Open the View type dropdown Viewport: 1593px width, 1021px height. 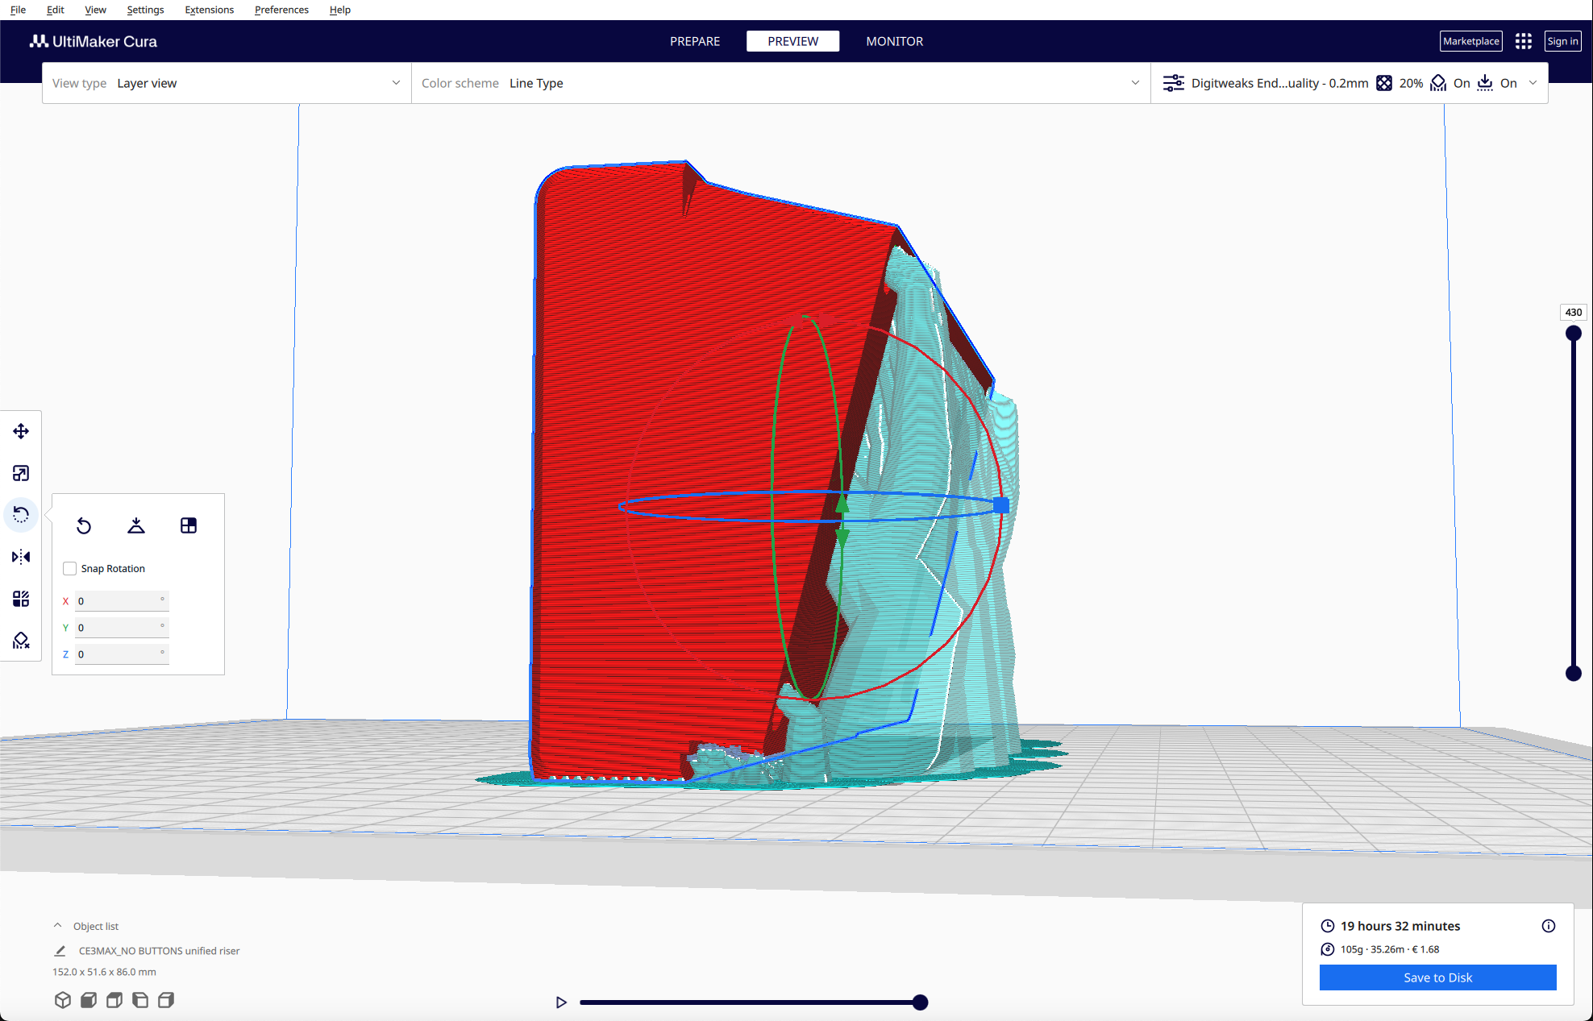227,83
